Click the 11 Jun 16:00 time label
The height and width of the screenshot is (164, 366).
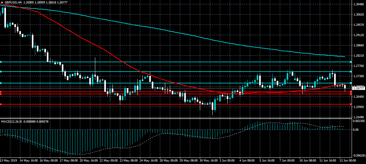[328, 161]
